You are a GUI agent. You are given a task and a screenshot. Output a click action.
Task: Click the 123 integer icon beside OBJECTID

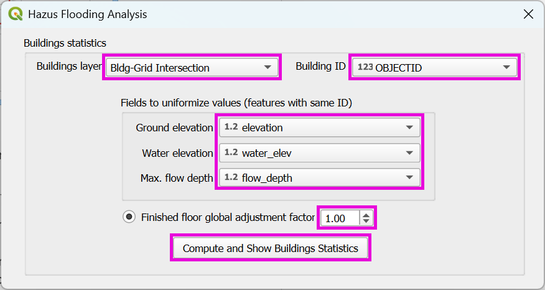click(365, 67)
